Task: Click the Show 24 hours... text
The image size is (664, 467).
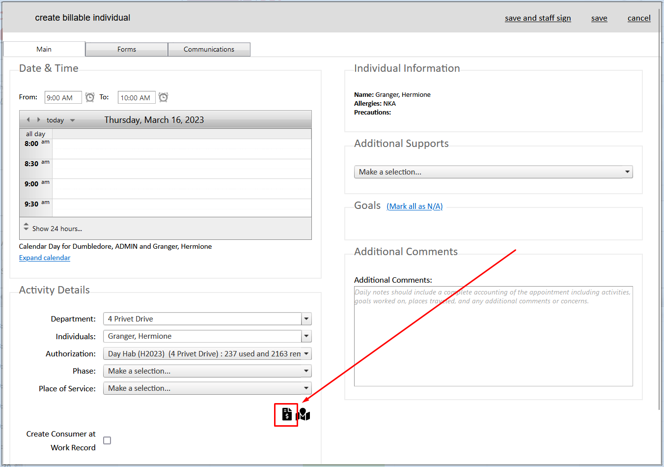Action: coord(57,229)
